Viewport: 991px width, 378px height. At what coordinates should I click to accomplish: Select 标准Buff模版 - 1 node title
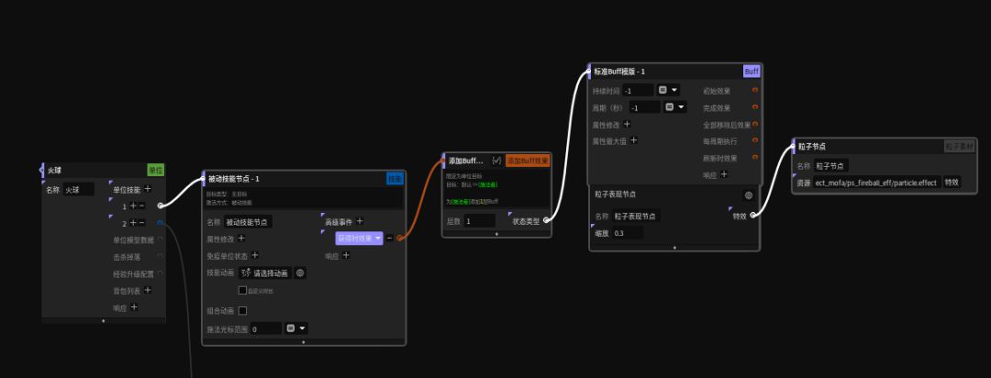click(x=619, y=72)
